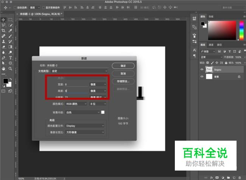Select the Blur droplet tool
Screen dimensions: 246x180
point(3,52)
